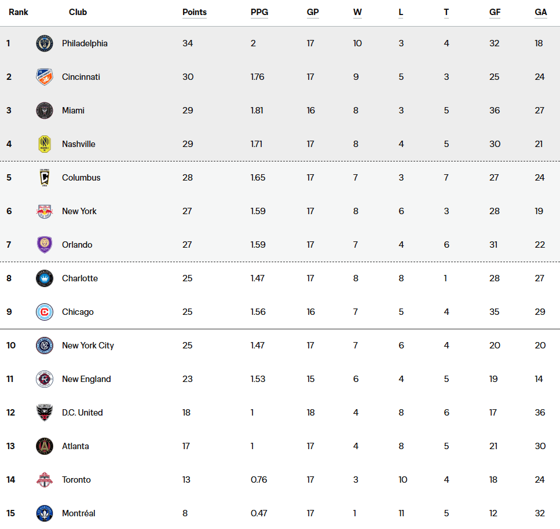Click the GF column header

tap(495, 12)
